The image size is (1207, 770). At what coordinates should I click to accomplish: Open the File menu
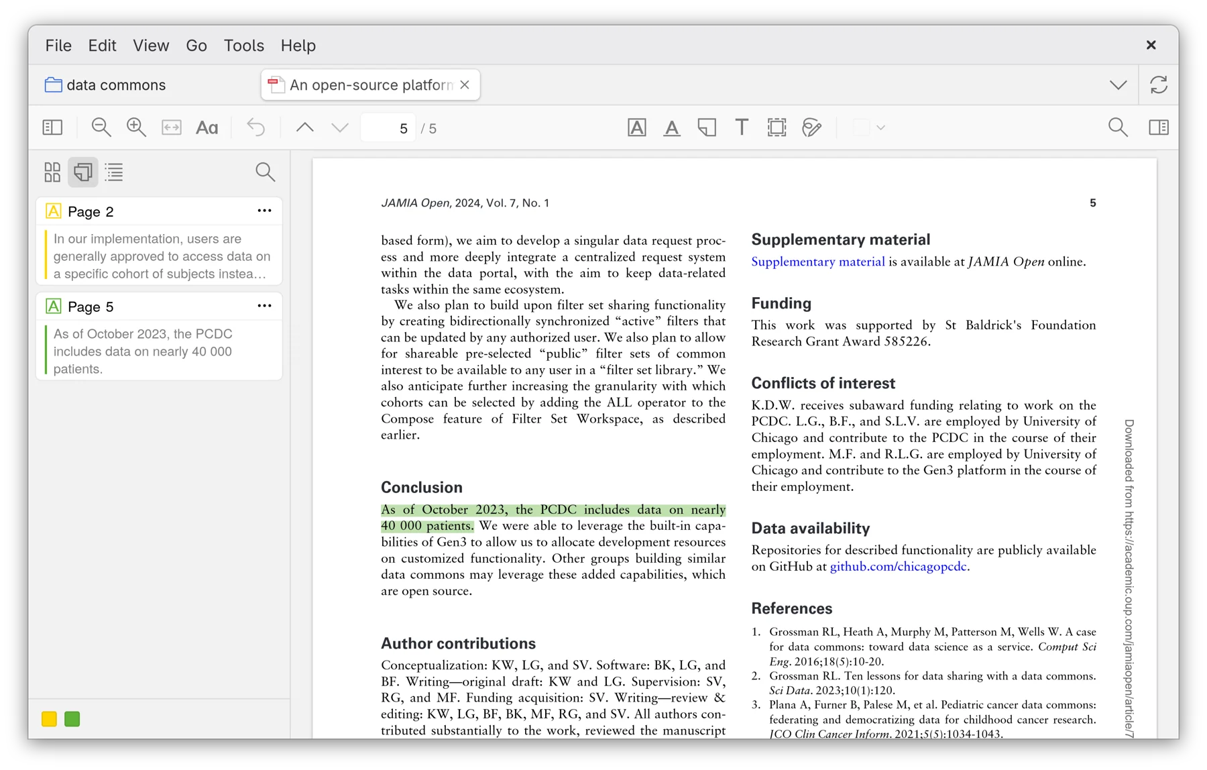pos(58,46)
